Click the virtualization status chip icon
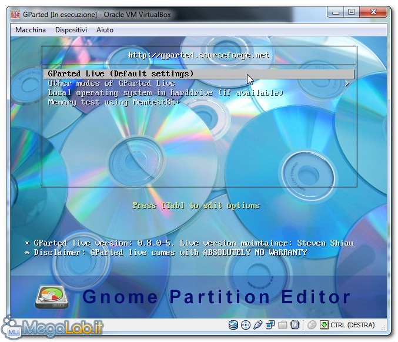Screen dimensions: 398x342 [295, 325]
